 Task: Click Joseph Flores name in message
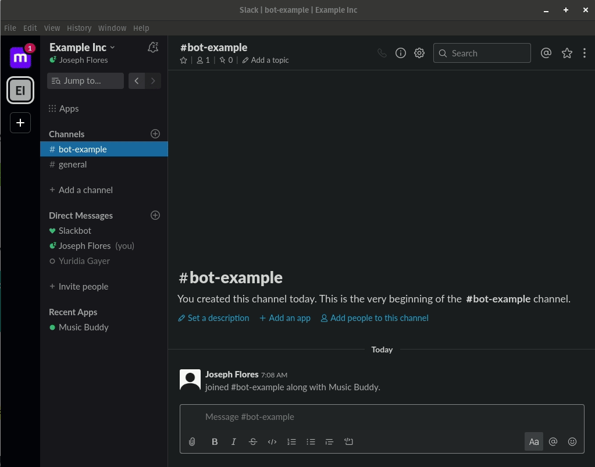click(232, 375)
